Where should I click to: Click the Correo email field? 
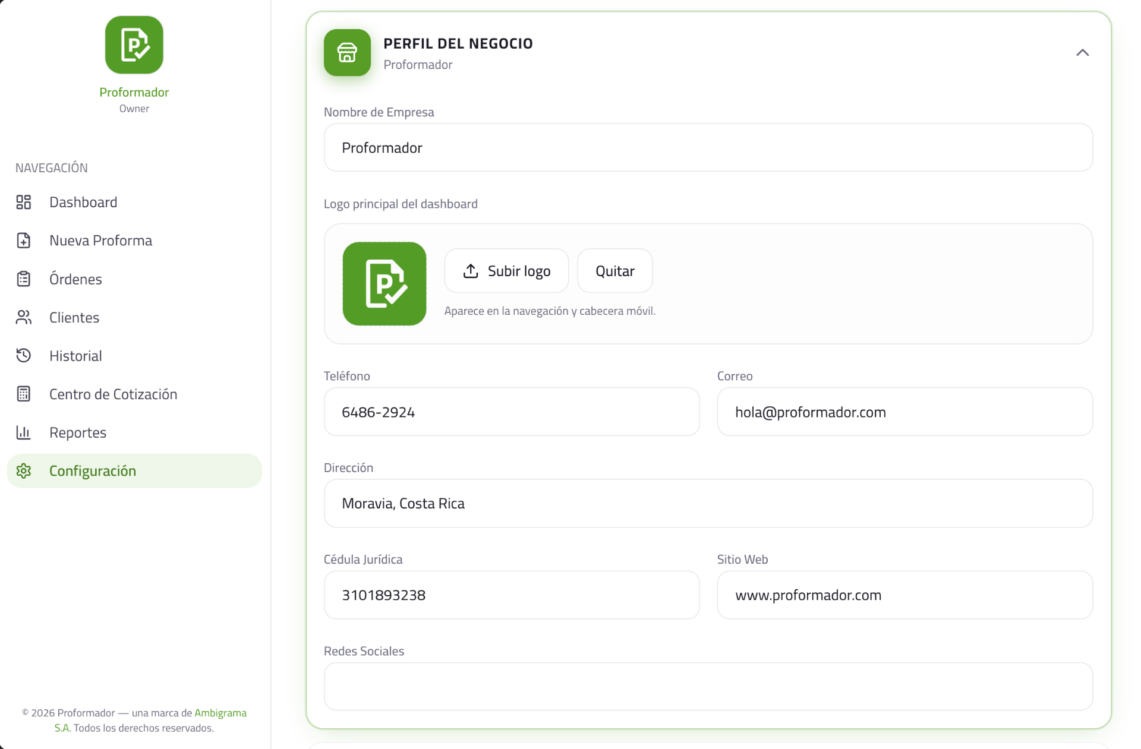905,412
